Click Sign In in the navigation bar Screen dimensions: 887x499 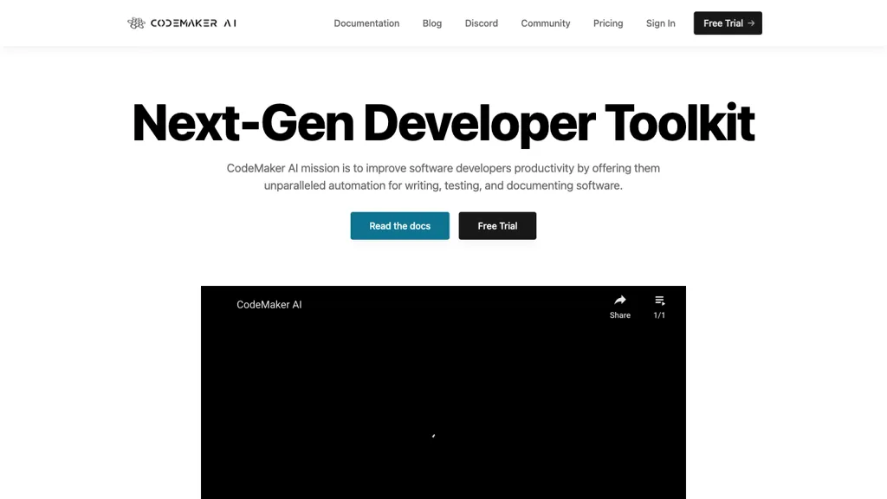(660, 23)
